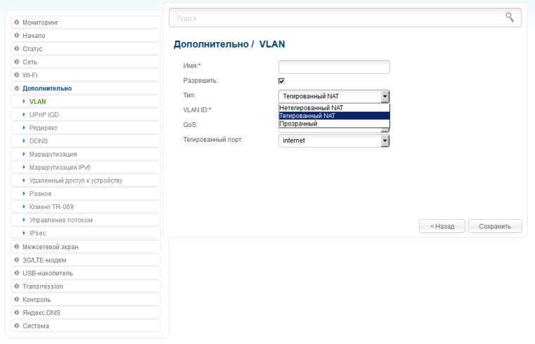The width and height of the screenshot is (535, 344).
Task: Open the Мониторинг menu
Action: pyautogui.click(x=86, y=22)
